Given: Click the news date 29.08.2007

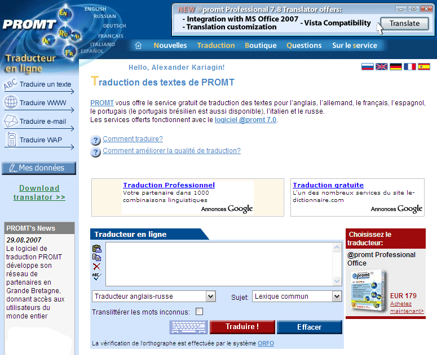Looking at the screenshot, I should click(24, 240).
